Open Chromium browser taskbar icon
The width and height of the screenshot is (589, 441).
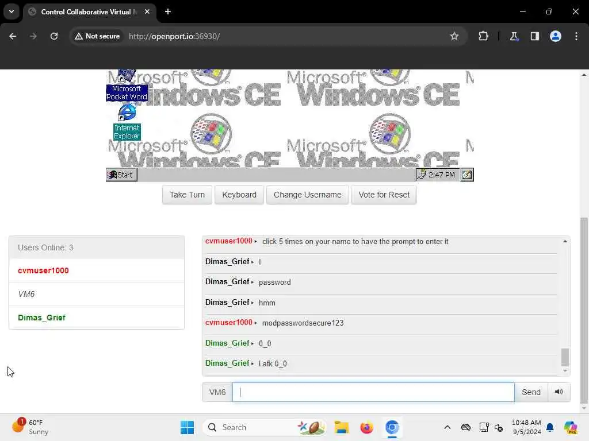(x=392, y=427)
